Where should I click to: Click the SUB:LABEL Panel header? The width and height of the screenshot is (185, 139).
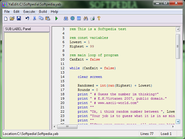click(x=27, y=29)
